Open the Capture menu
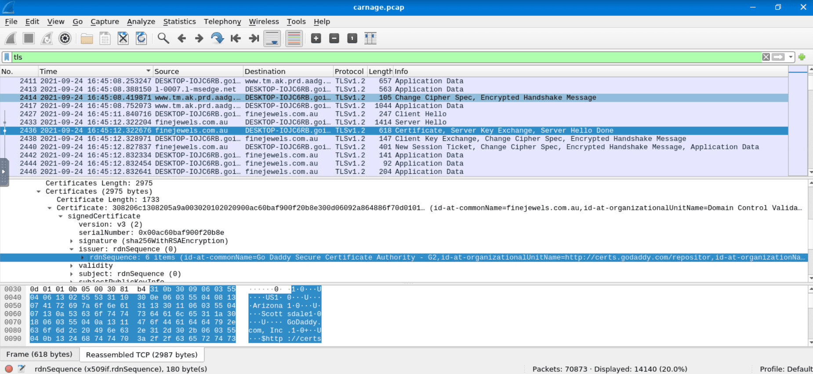This screenshot has height=374, width=813. pyautogui.click(x=105, y=22)
